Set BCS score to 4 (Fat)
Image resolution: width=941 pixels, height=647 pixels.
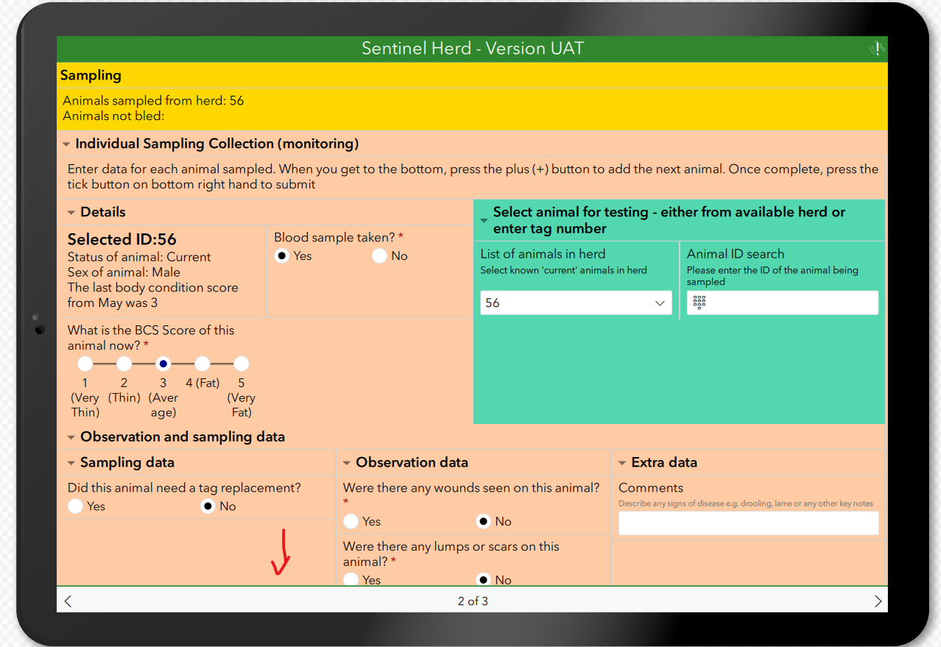tap(202, 364)
